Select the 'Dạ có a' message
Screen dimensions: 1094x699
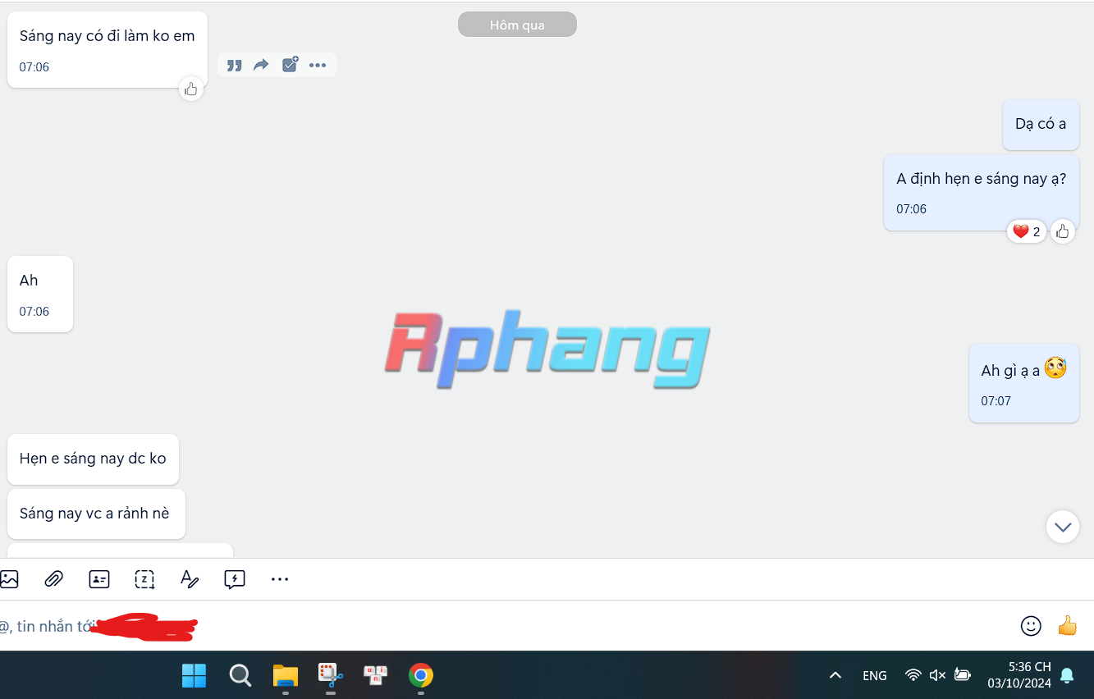point(1041,124)
